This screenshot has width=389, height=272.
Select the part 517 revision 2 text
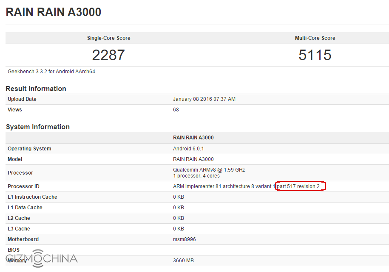(298, 186)
